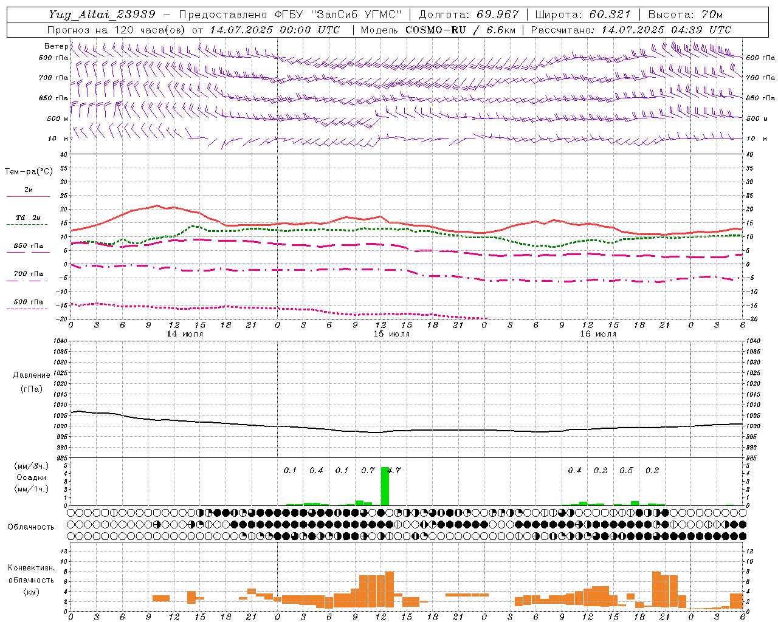Click the 4.7 precipitation total value
Screen dimensions: 778x622
pyautogui.click(x=394, y=470)
